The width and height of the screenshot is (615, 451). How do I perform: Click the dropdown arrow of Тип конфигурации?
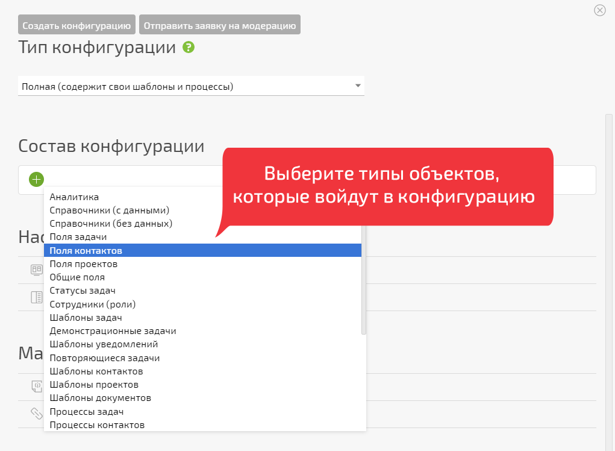pos(358,86)
